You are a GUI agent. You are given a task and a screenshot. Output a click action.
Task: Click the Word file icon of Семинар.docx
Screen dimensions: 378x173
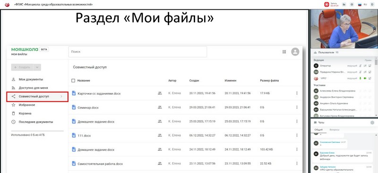tap(74, 107)
